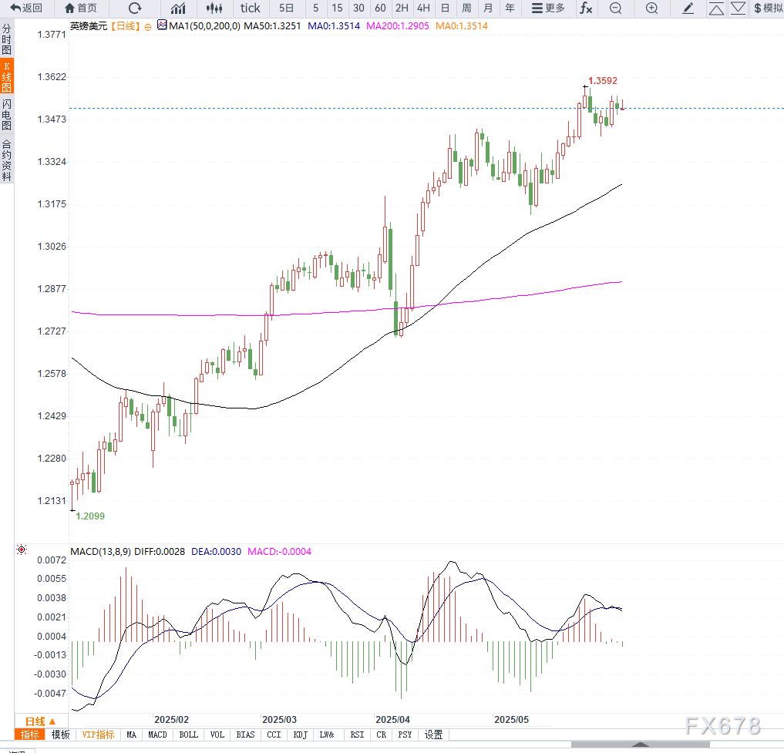Switch to 30-minute timeframe
Viewport: 784px width, 753px height.
coord(358,8)
